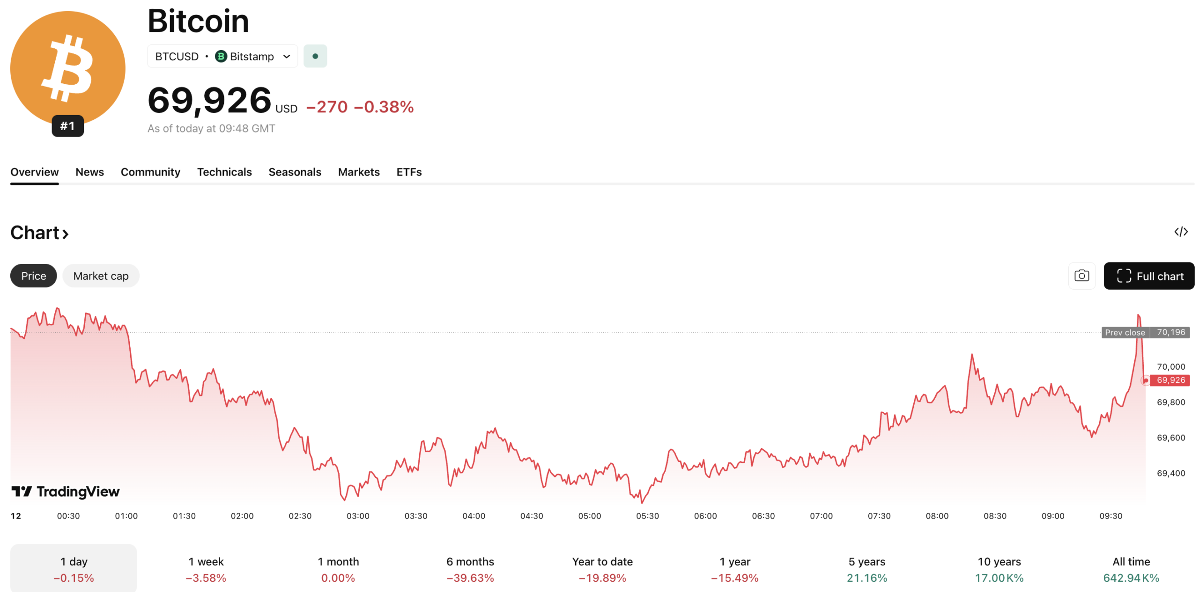Switch chart to Market cap
The width and height of the screenshot is (1199, 592).
[x=101, y=276]
